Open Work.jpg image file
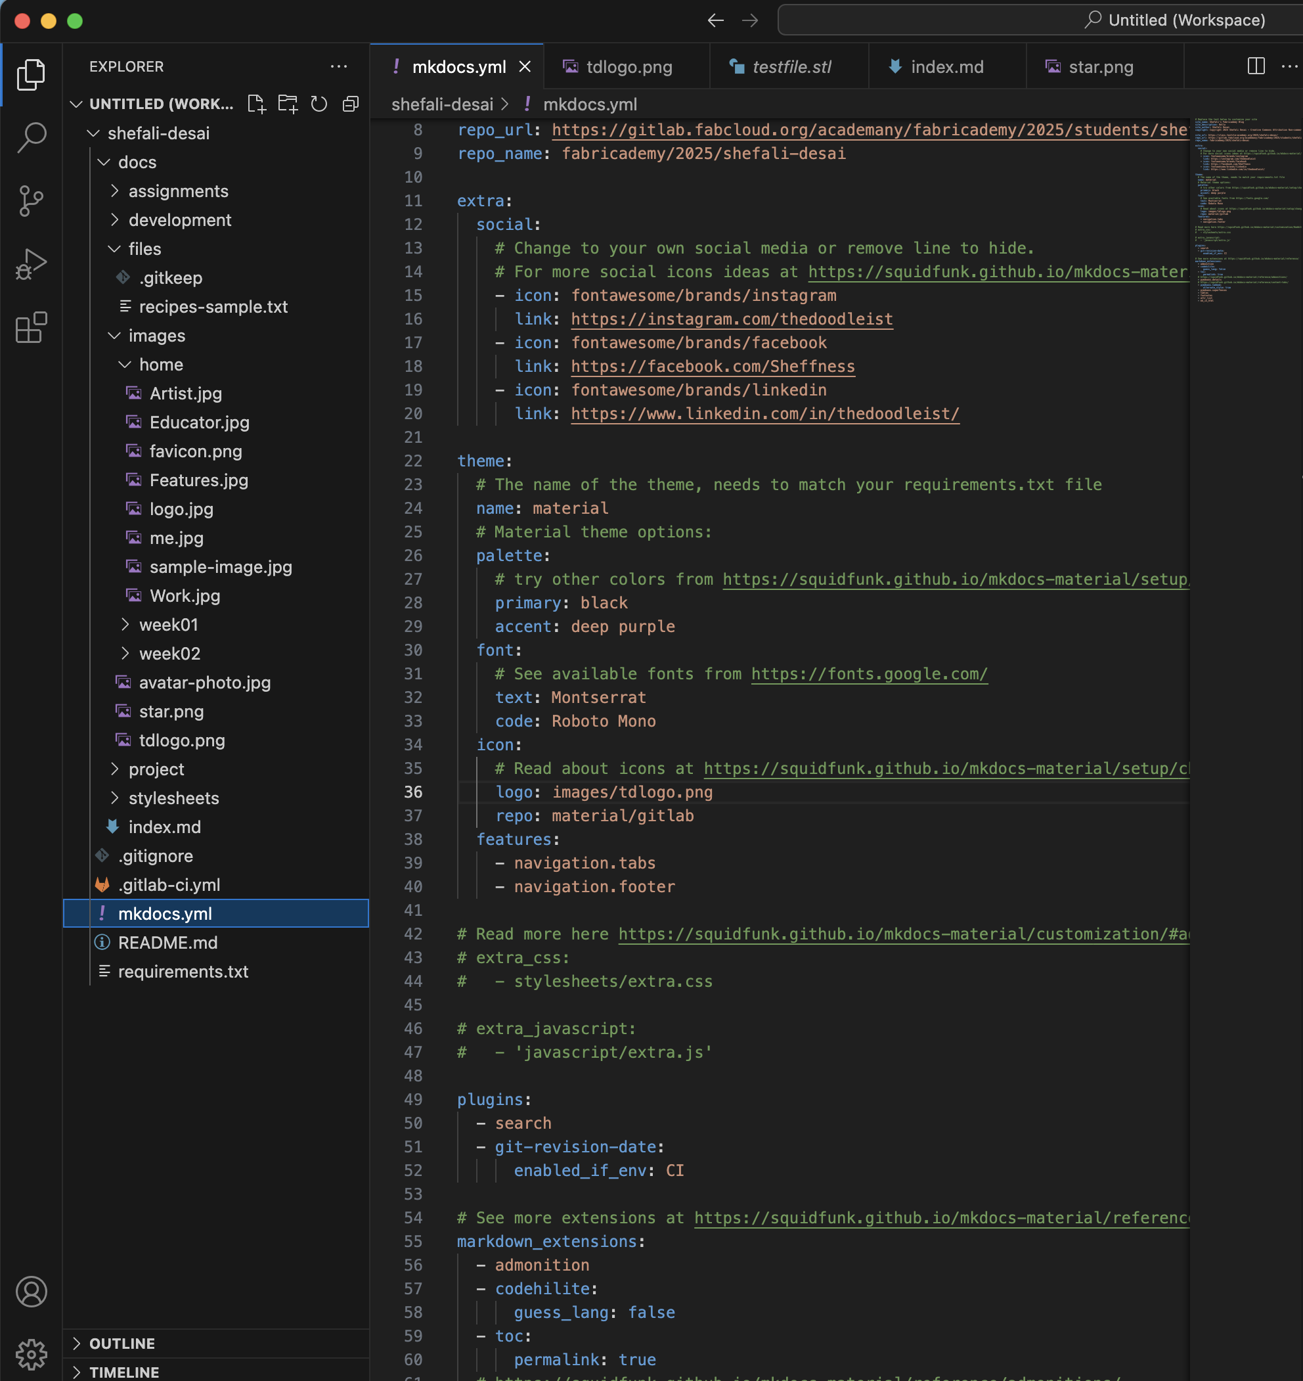 coord(216,596)
